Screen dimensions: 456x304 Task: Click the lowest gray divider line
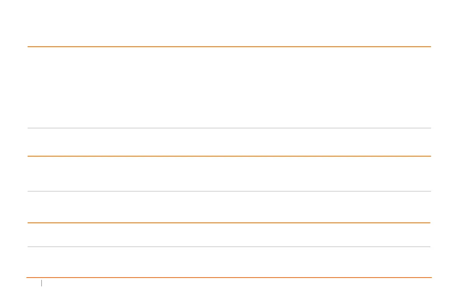229,247
